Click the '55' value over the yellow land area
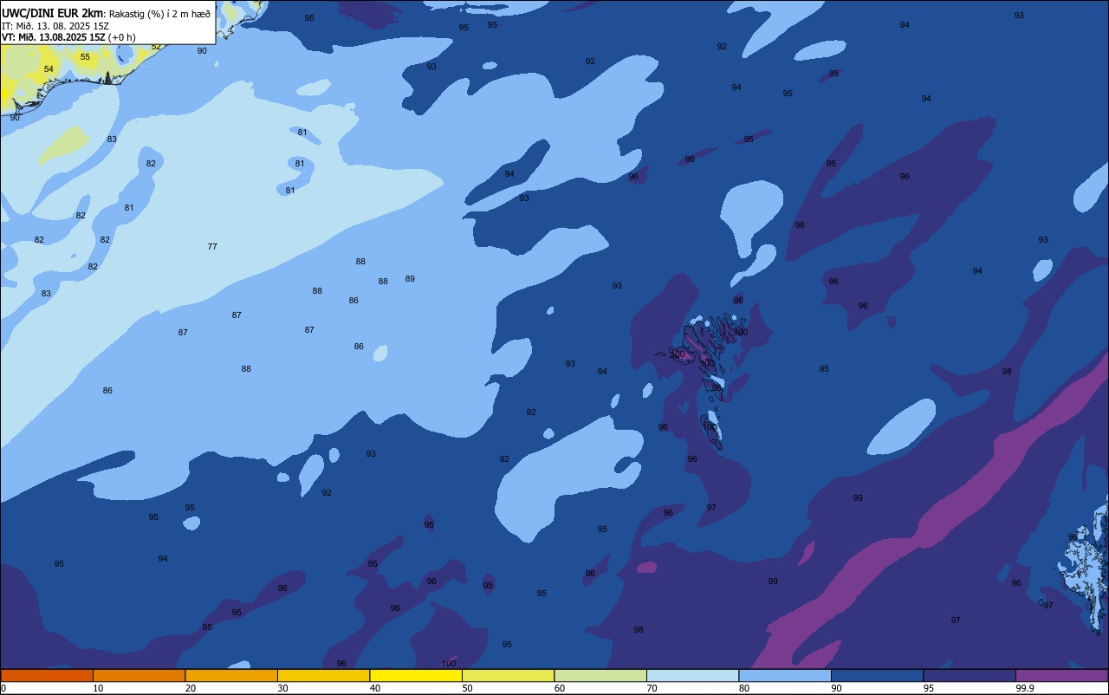 click(x=85, y=57)
